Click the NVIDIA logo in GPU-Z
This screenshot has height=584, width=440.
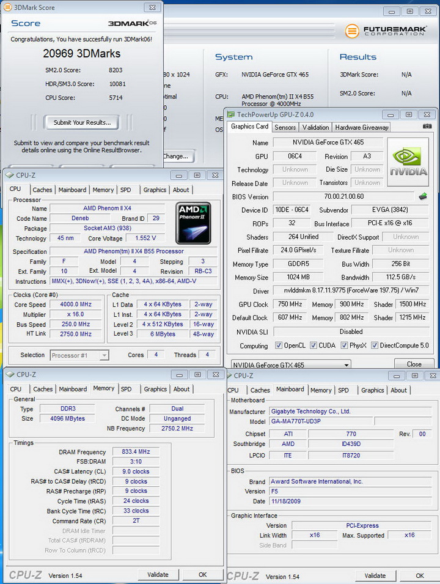(408, 162)
